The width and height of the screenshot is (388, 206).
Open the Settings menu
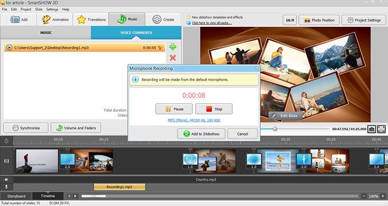click(52, 9)
